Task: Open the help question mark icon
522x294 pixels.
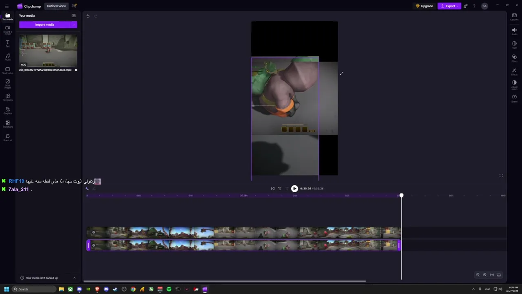Action: coord(474,6)
